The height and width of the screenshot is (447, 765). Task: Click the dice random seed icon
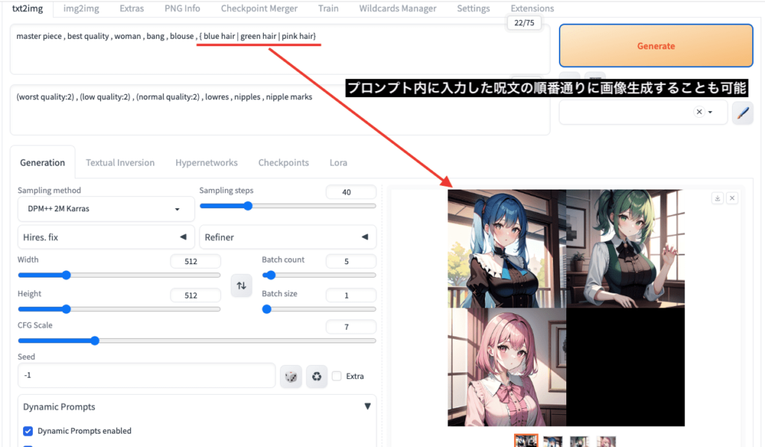pyautogui.click(x=291, y=376)
